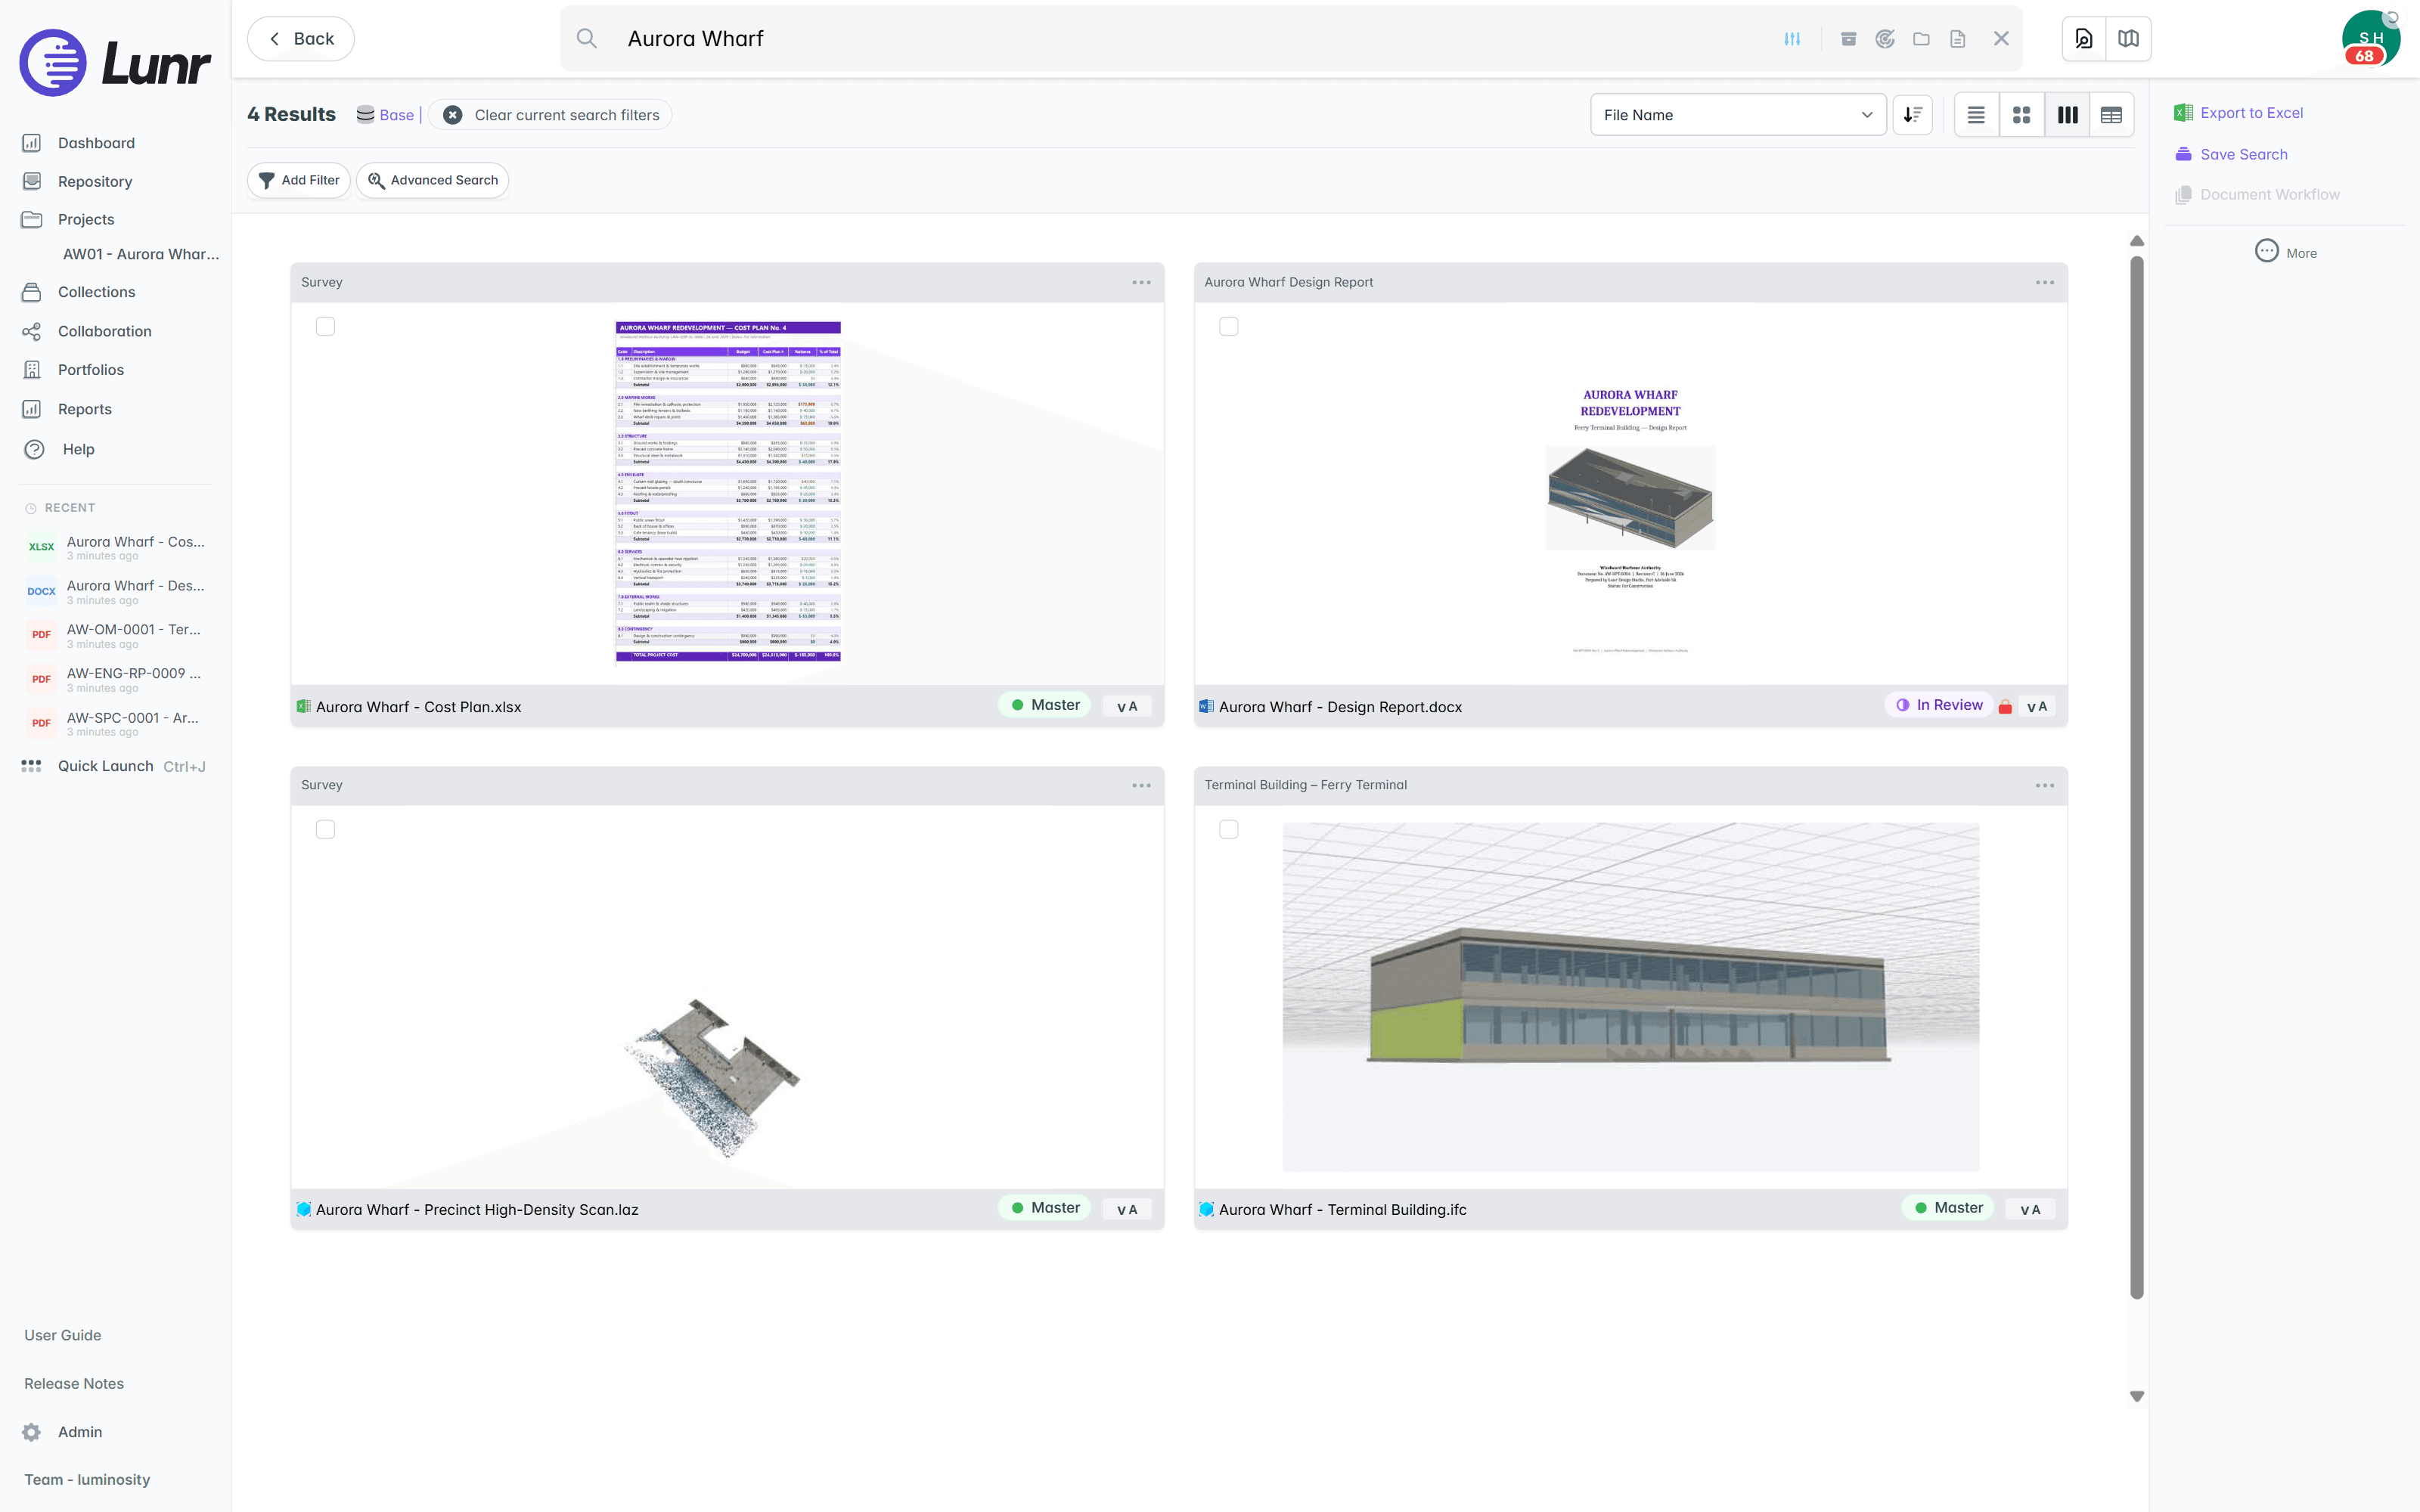2420x1512 pixels.
Task: Click the In Review status badge
Action: [1938, 705]
